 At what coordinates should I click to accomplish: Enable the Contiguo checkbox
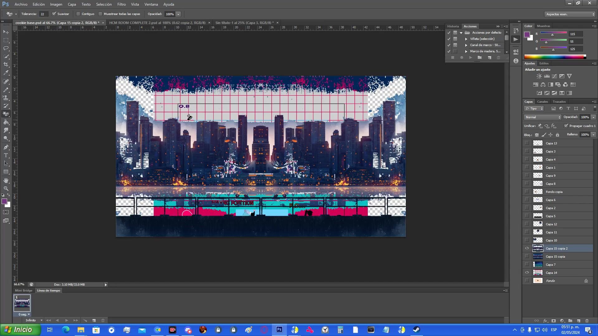pos(78,14)
